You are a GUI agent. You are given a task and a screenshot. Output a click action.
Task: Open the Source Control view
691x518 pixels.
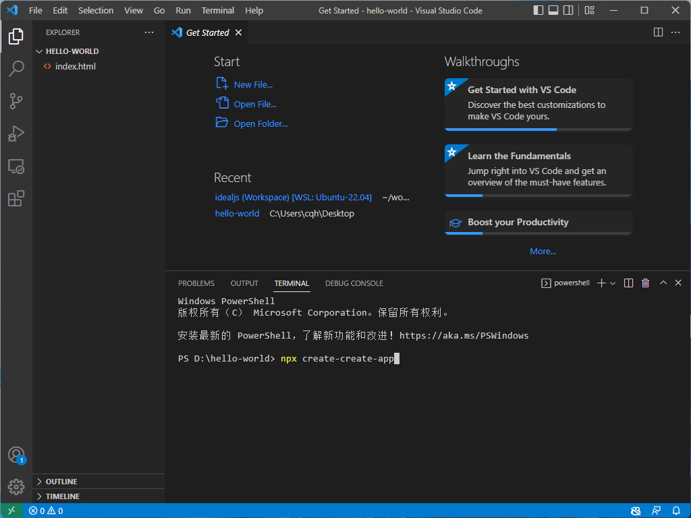pyautogui.click(x=16, y=101)
